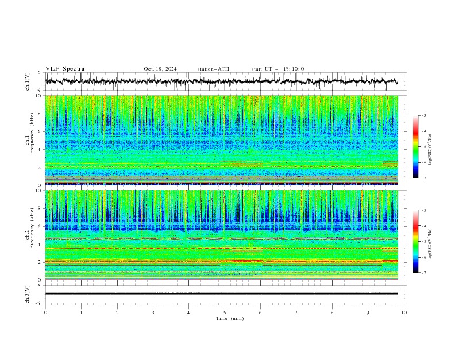Click time axis tick label "4"
455x351 pixels.
point(188,313)
